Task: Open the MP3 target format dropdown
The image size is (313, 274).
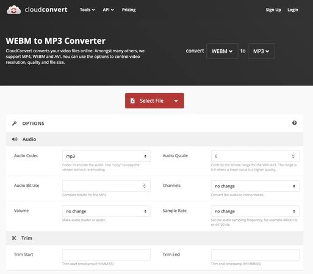Action: tap(261, 51)
